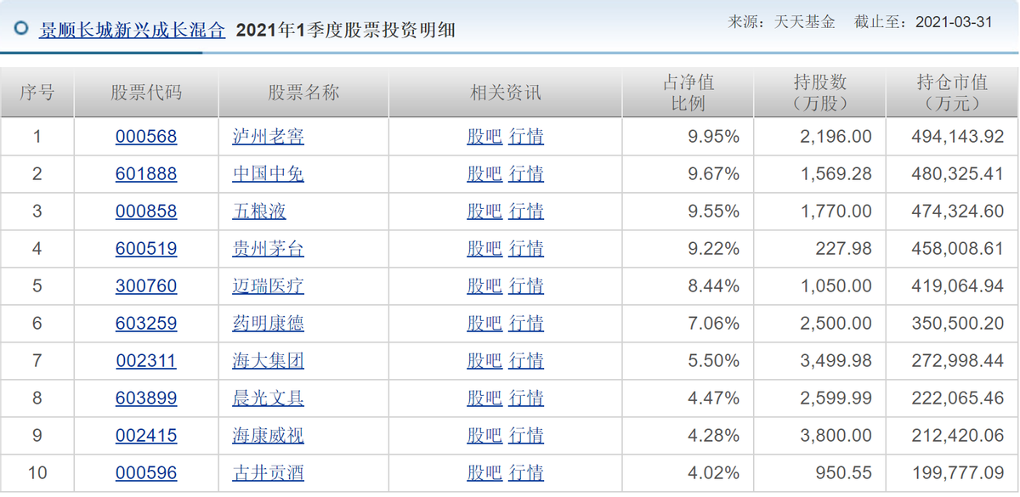Open 行情 for 五粮液 row
This screenshot has width=1020, height=497.
coord(527,212)
